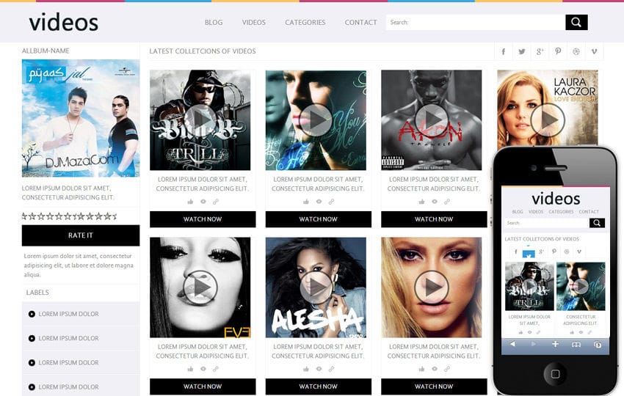Tap phone browser bookmarks icon
The width and height of the screenshot is (624, 396).
pyautogui.click(x=576, y=345)
